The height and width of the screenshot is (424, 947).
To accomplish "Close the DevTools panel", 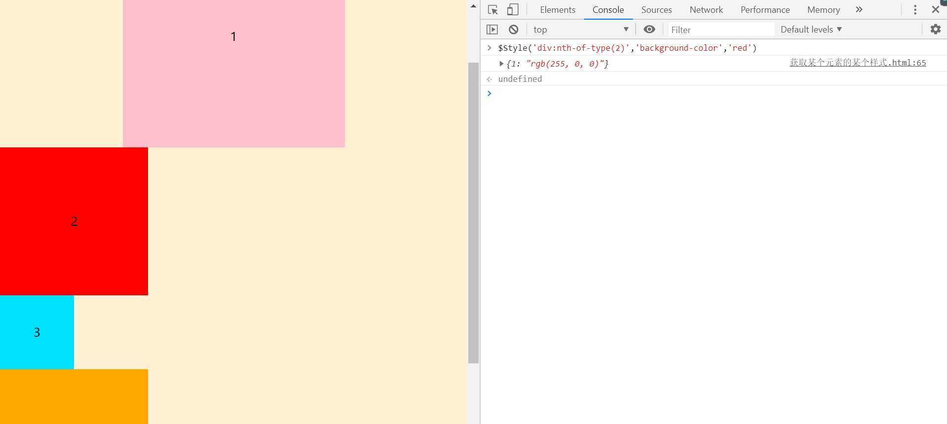I will [x=935, y=10].
